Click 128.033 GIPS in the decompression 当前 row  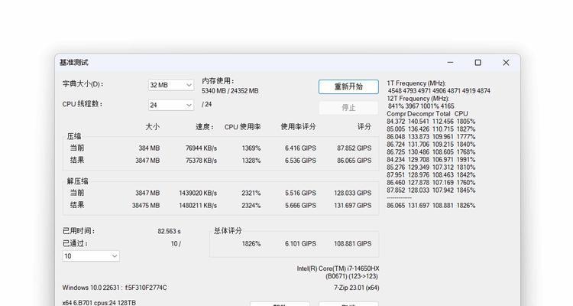point(353,194)
